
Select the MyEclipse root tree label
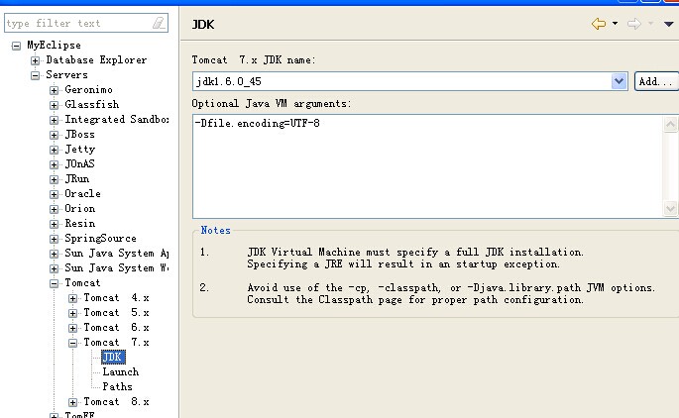pos(54,45)
